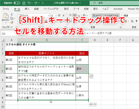Click the search box in title bar
This screenshot has height=109, width=139.
[x=114, y=3]
